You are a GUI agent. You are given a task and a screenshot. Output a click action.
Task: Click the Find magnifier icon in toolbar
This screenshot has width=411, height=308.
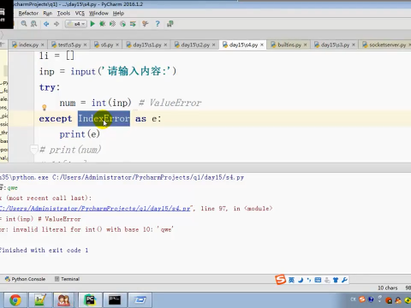tap(24, 24)
